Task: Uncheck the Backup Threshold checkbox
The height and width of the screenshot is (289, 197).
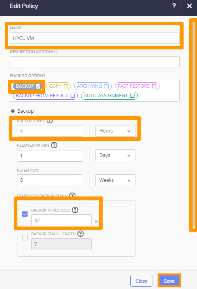Action: point(25,214)
